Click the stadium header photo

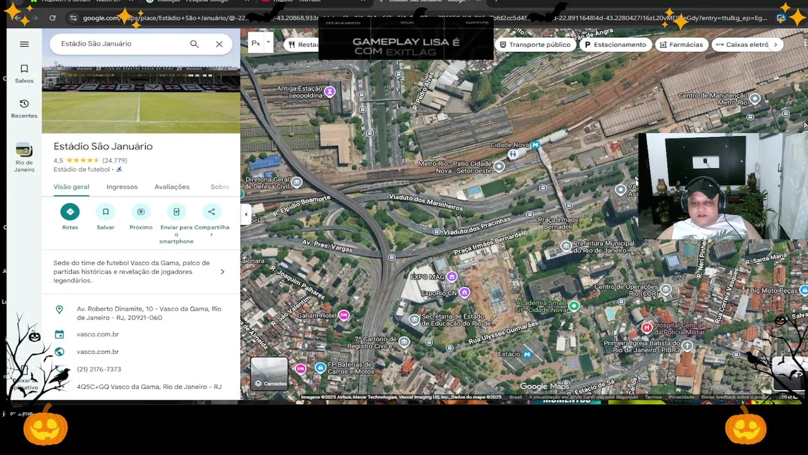coord(141,95)
